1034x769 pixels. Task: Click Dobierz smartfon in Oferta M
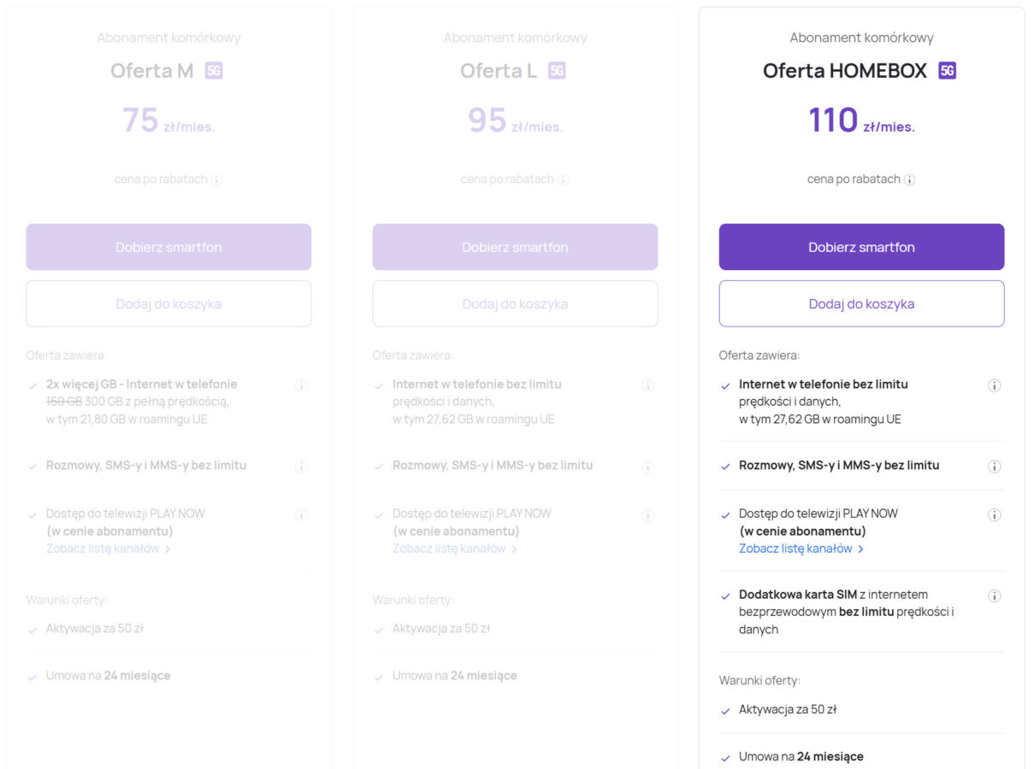pos(168,247)
